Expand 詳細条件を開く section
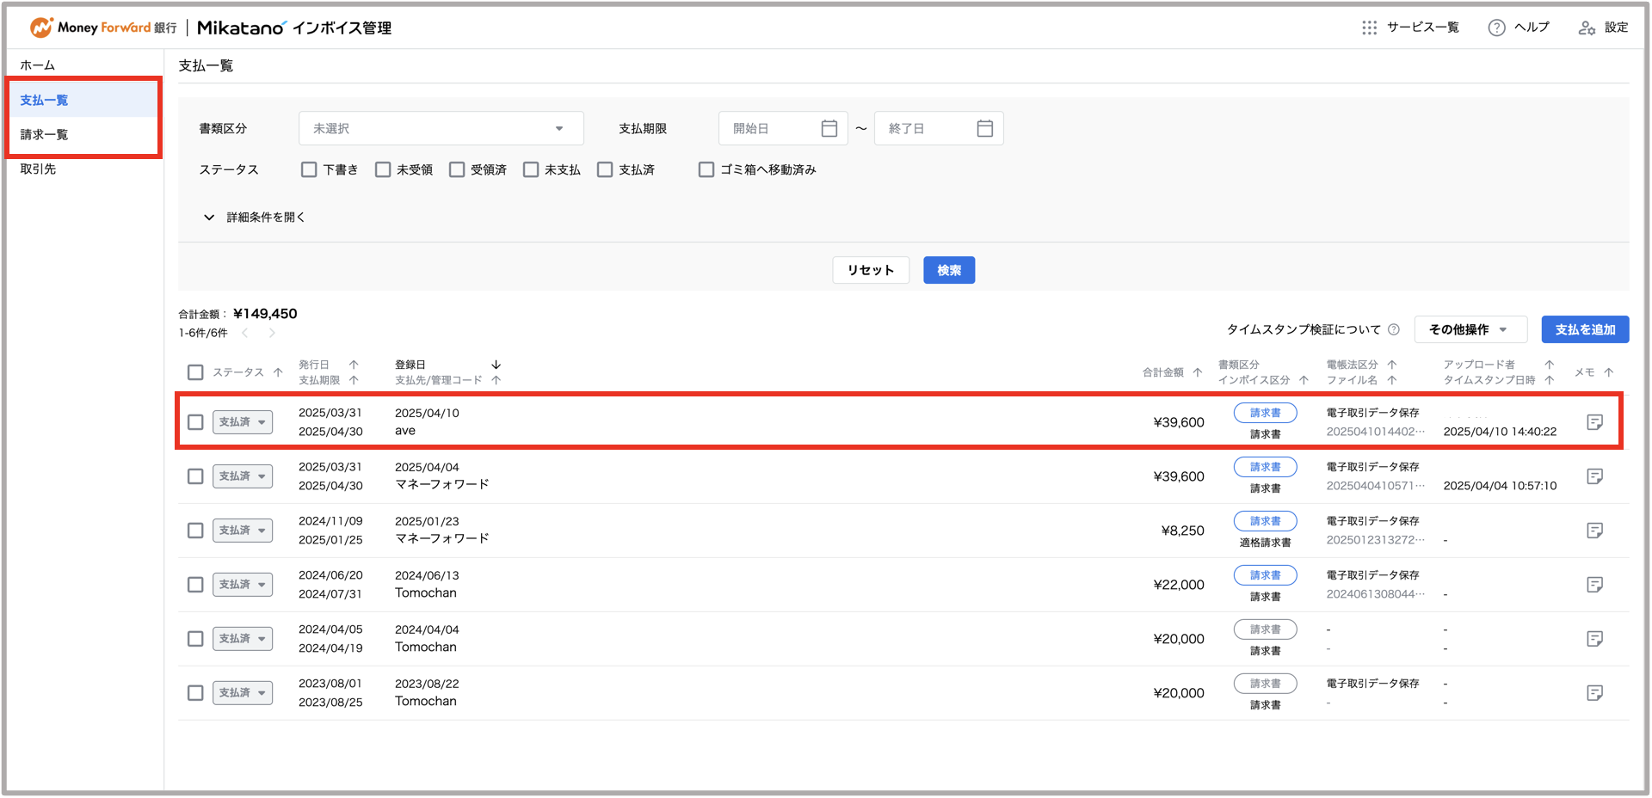Image resolution: width=1652 pixels, height=798 pixels. pyautogui.click(x=254, y=218)
